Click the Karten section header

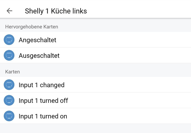12,72
